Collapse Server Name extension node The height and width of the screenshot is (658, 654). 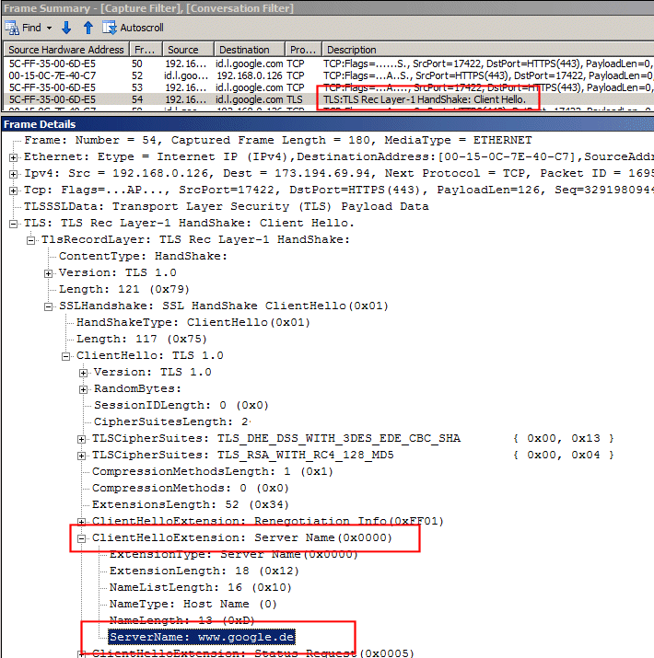81,538
